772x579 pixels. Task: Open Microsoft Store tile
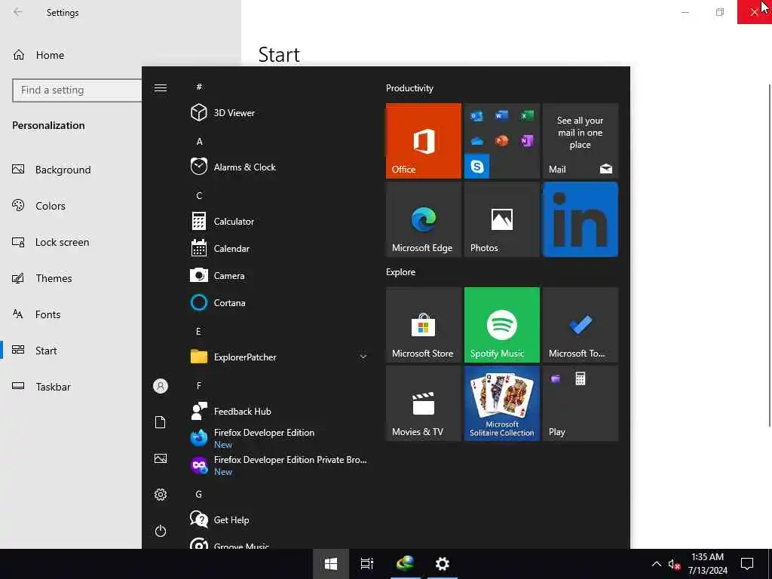(x=424, y=325)
